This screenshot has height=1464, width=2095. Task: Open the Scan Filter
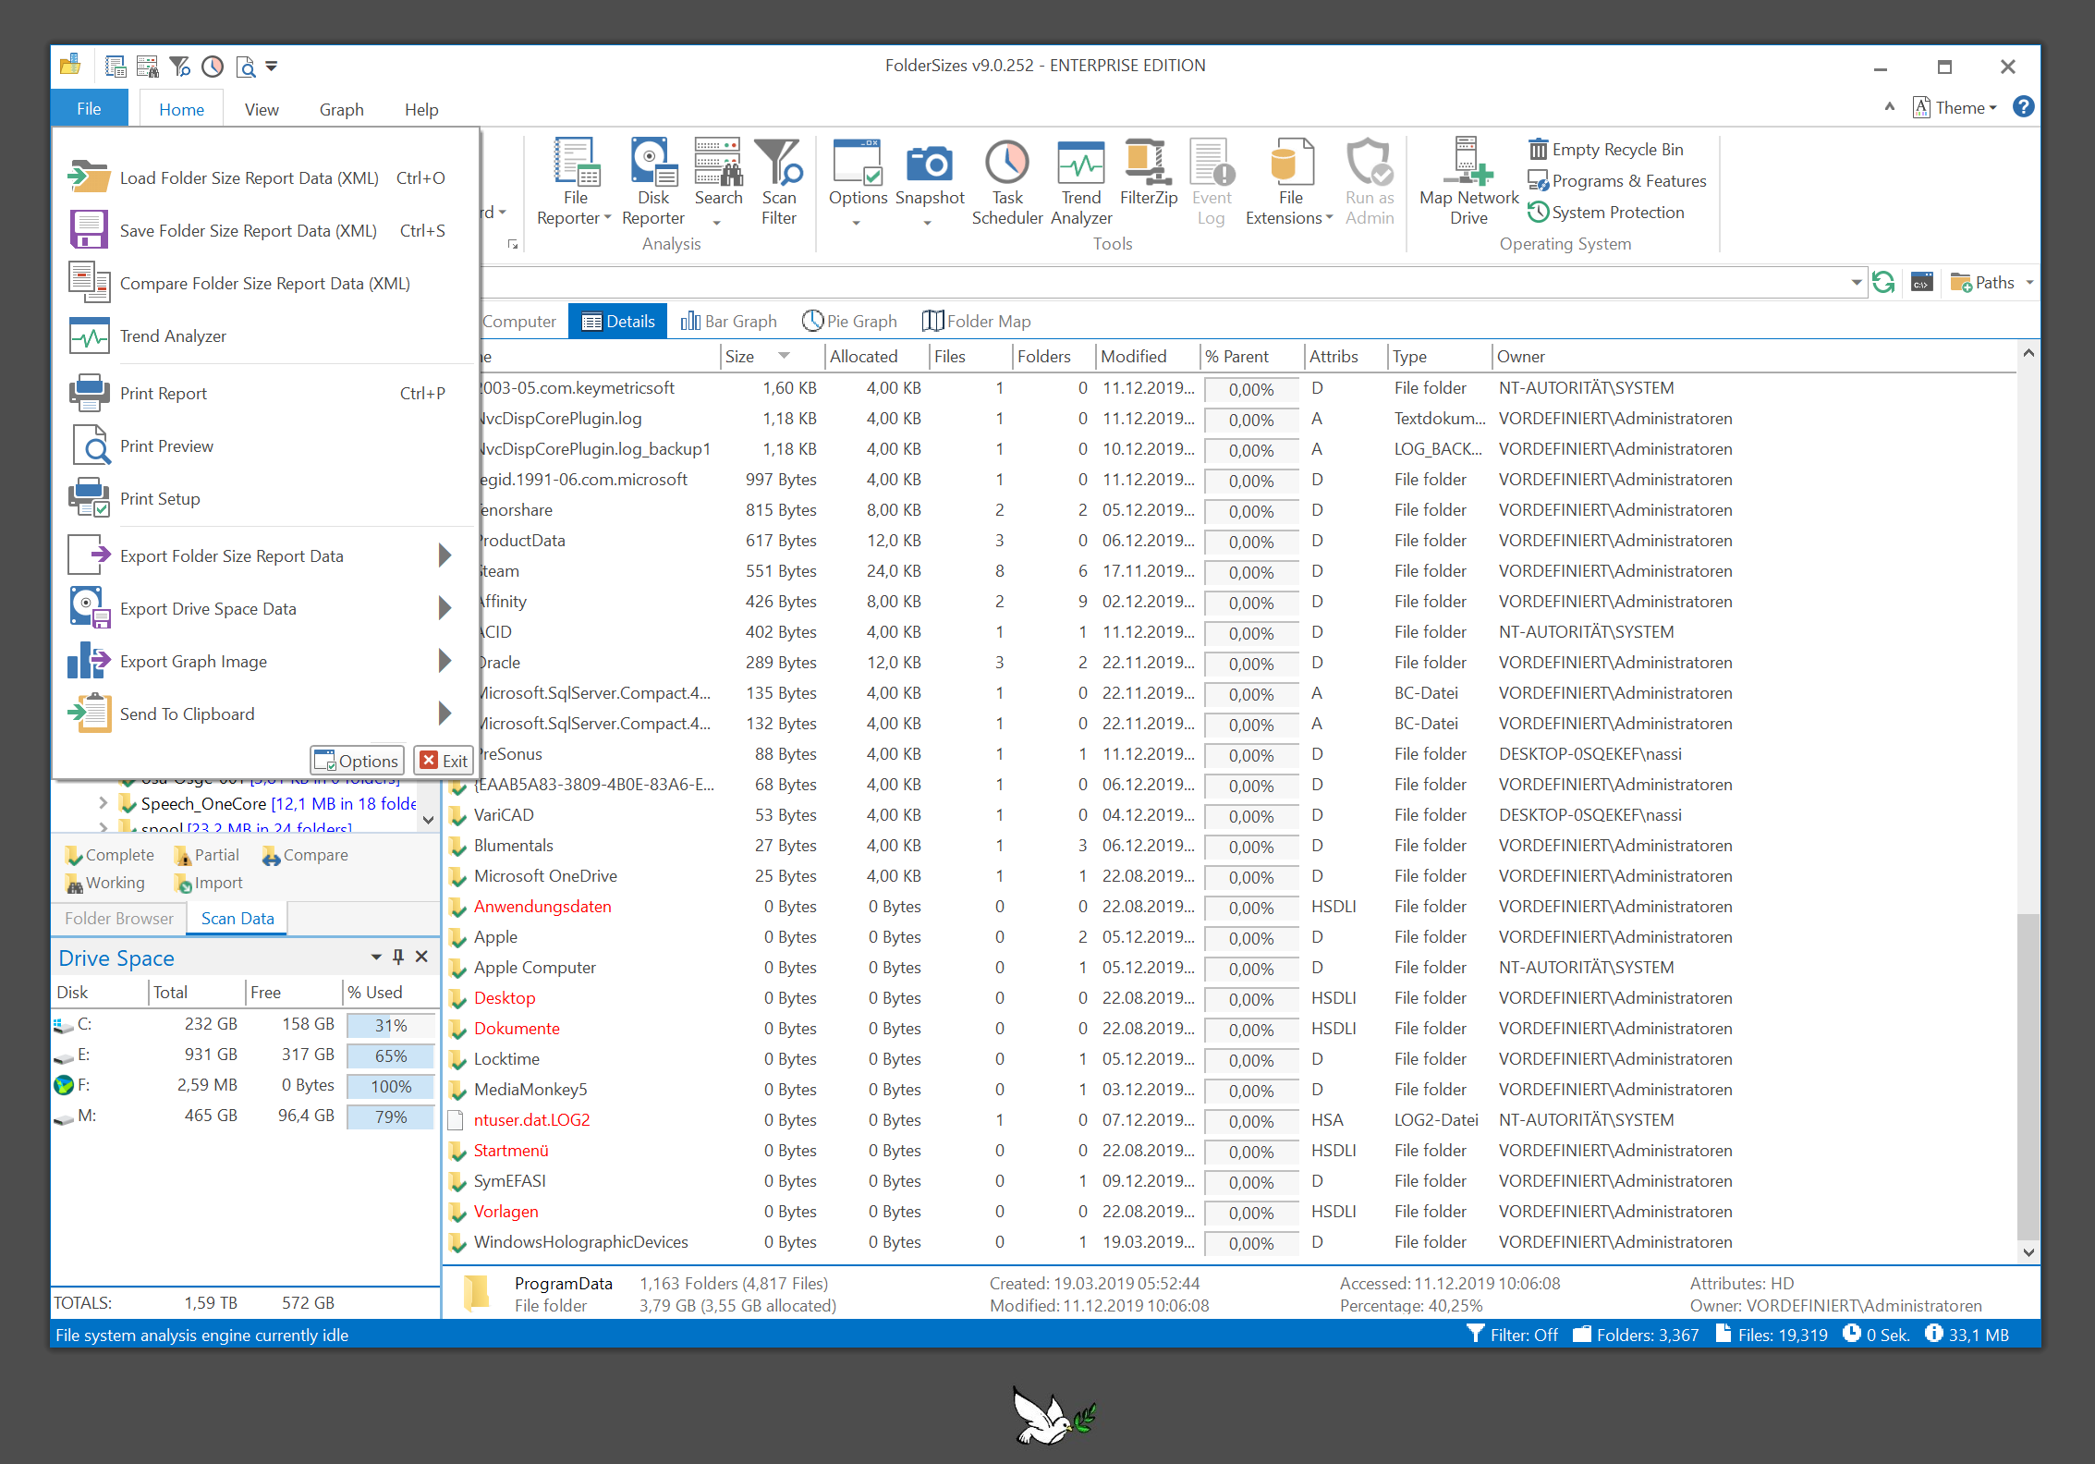coord(778,182)
